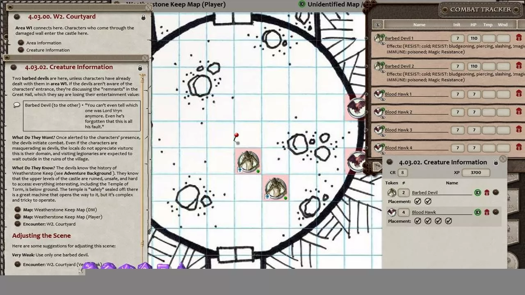Open Weatherstone Keep Map (Player) link
The image size is (525, 295).
pyautogui.click(x=18, y=217)
